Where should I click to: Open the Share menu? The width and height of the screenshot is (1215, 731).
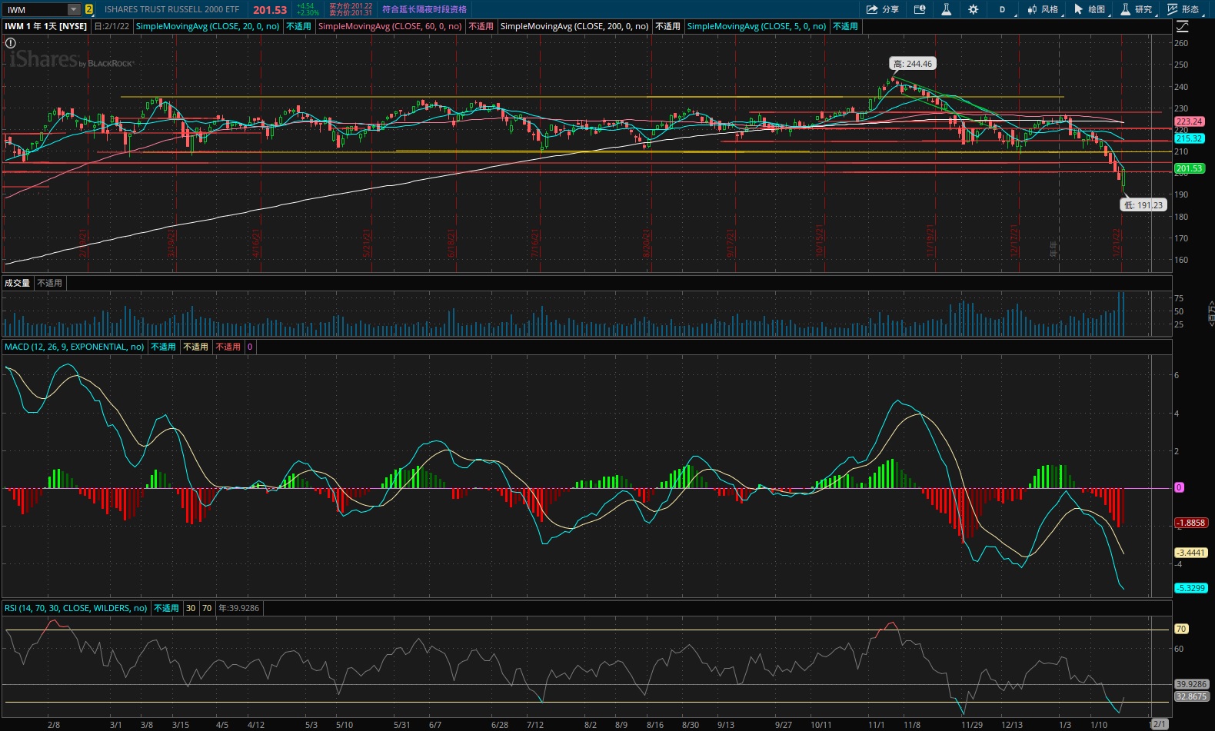point(883,9)
